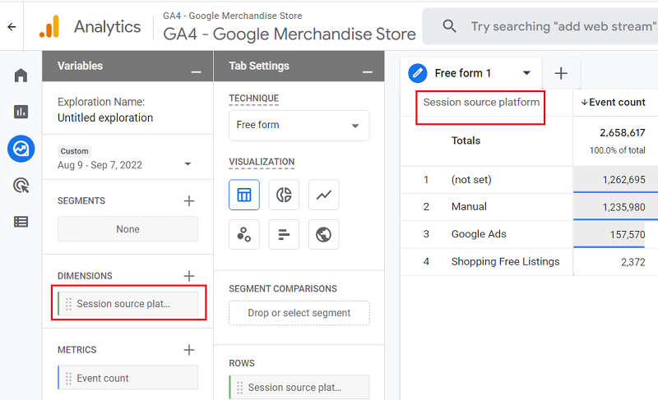
Task: Click the Session source platform column header
Action: 481,102
